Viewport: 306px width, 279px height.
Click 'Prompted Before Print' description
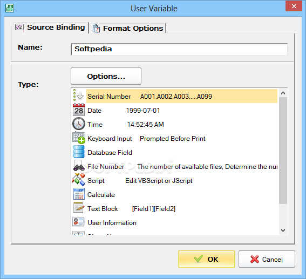[173, 139]
